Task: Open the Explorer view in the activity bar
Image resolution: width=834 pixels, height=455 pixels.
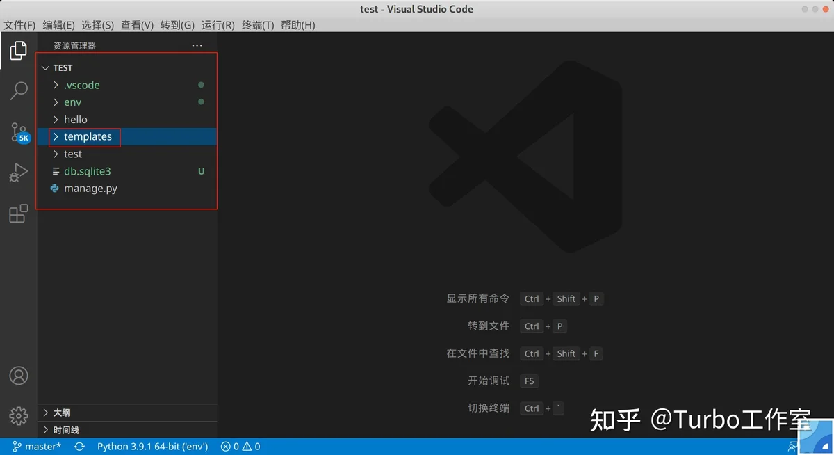Action: click(x=19, y=50)
